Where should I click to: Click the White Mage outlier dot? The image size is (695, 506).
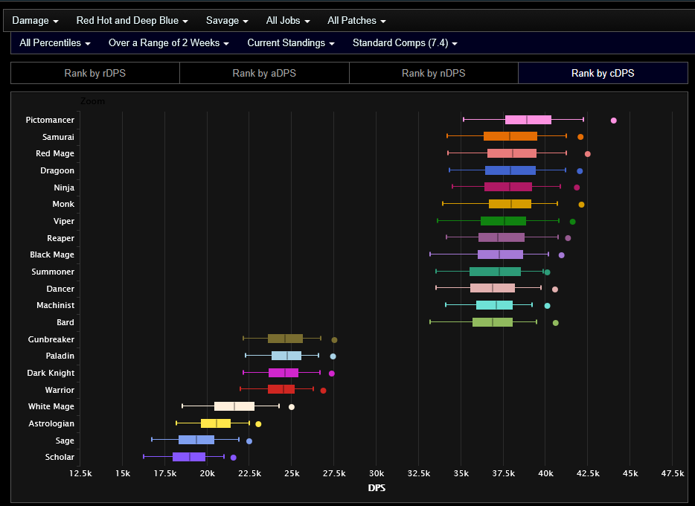(x=292, y=407)
